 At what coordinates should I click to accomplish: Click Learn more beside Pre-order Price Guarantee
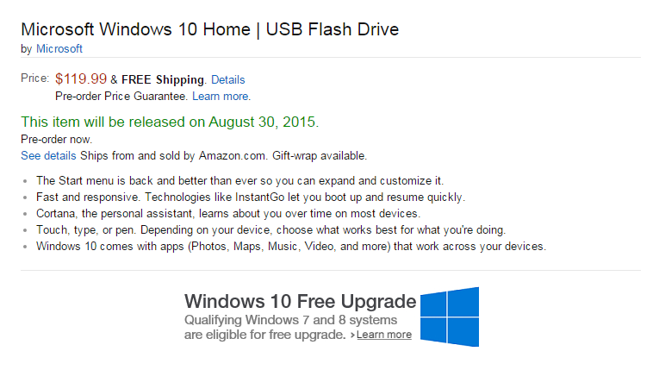(221, 96)
